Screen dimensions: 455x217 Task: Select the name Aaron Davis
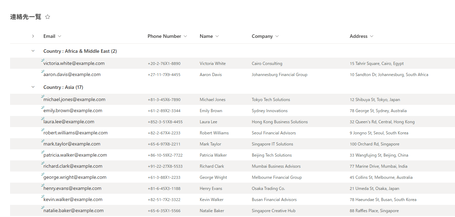[210, 75]
